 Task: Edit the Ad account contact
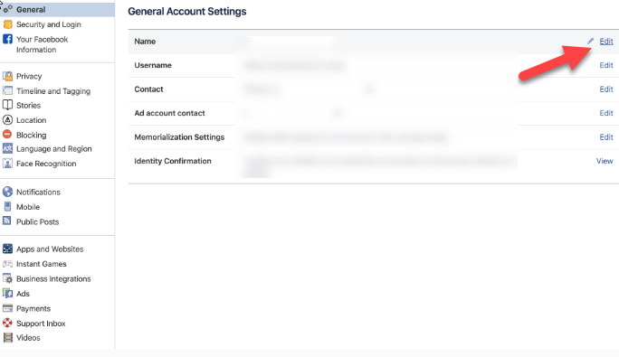click(x=606, y=113)
